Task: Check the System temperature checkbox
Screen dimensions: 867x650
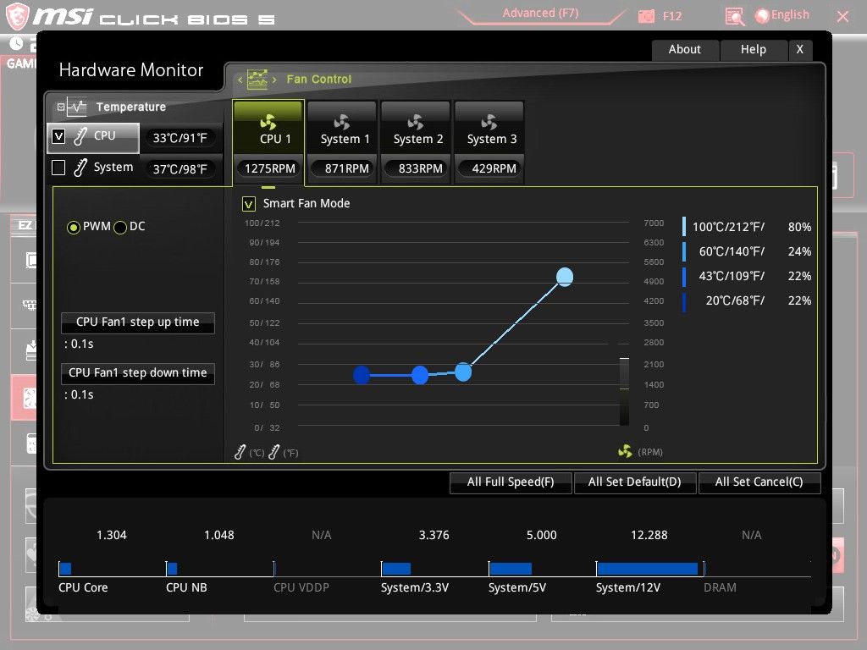Action: 58,168
